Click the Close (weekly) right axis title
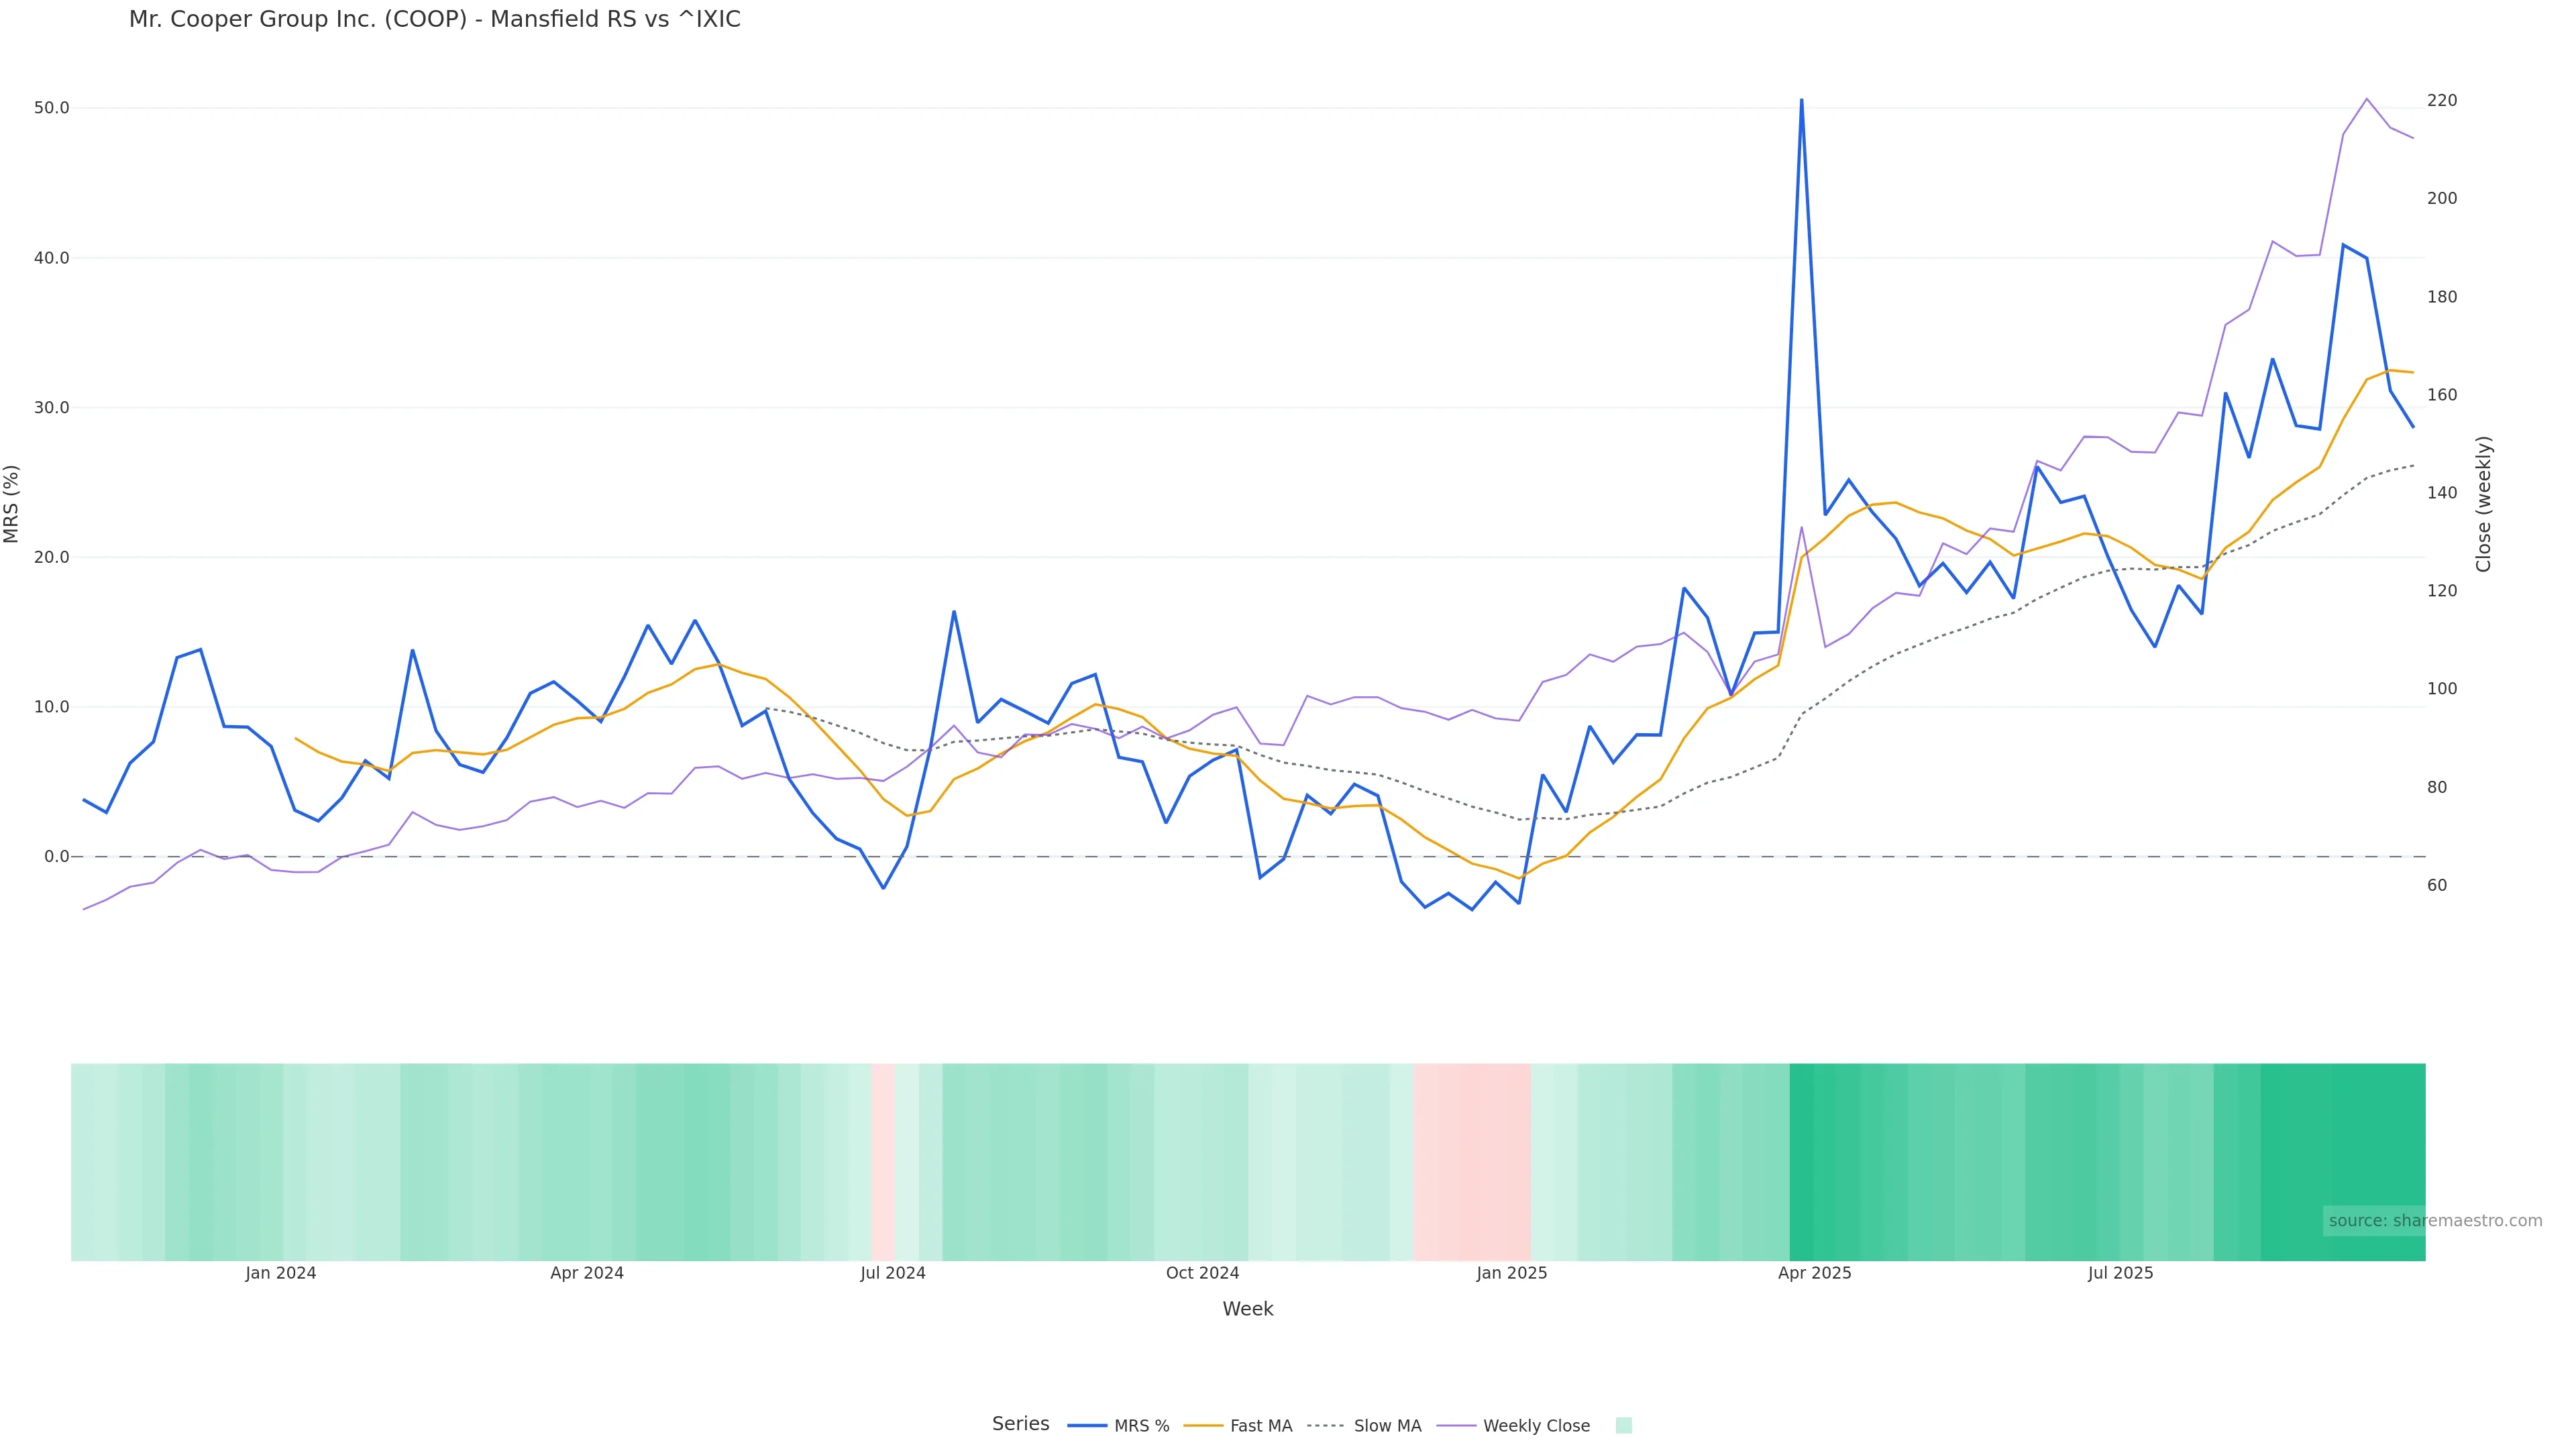Image resolution: width=2576 pixels, height=1449 pixels. pos(2484,504)
